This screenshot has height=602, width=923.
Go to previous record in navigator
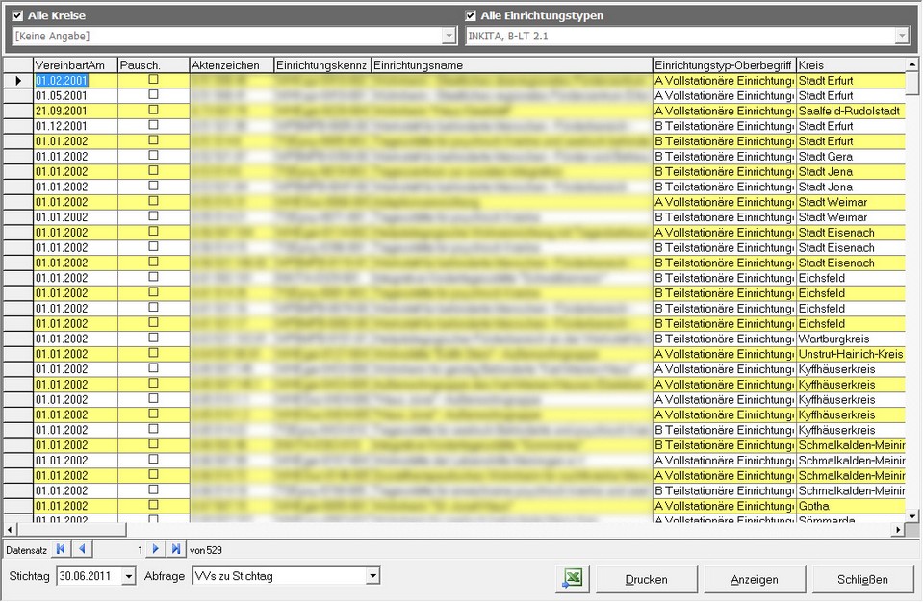[81, 549]
